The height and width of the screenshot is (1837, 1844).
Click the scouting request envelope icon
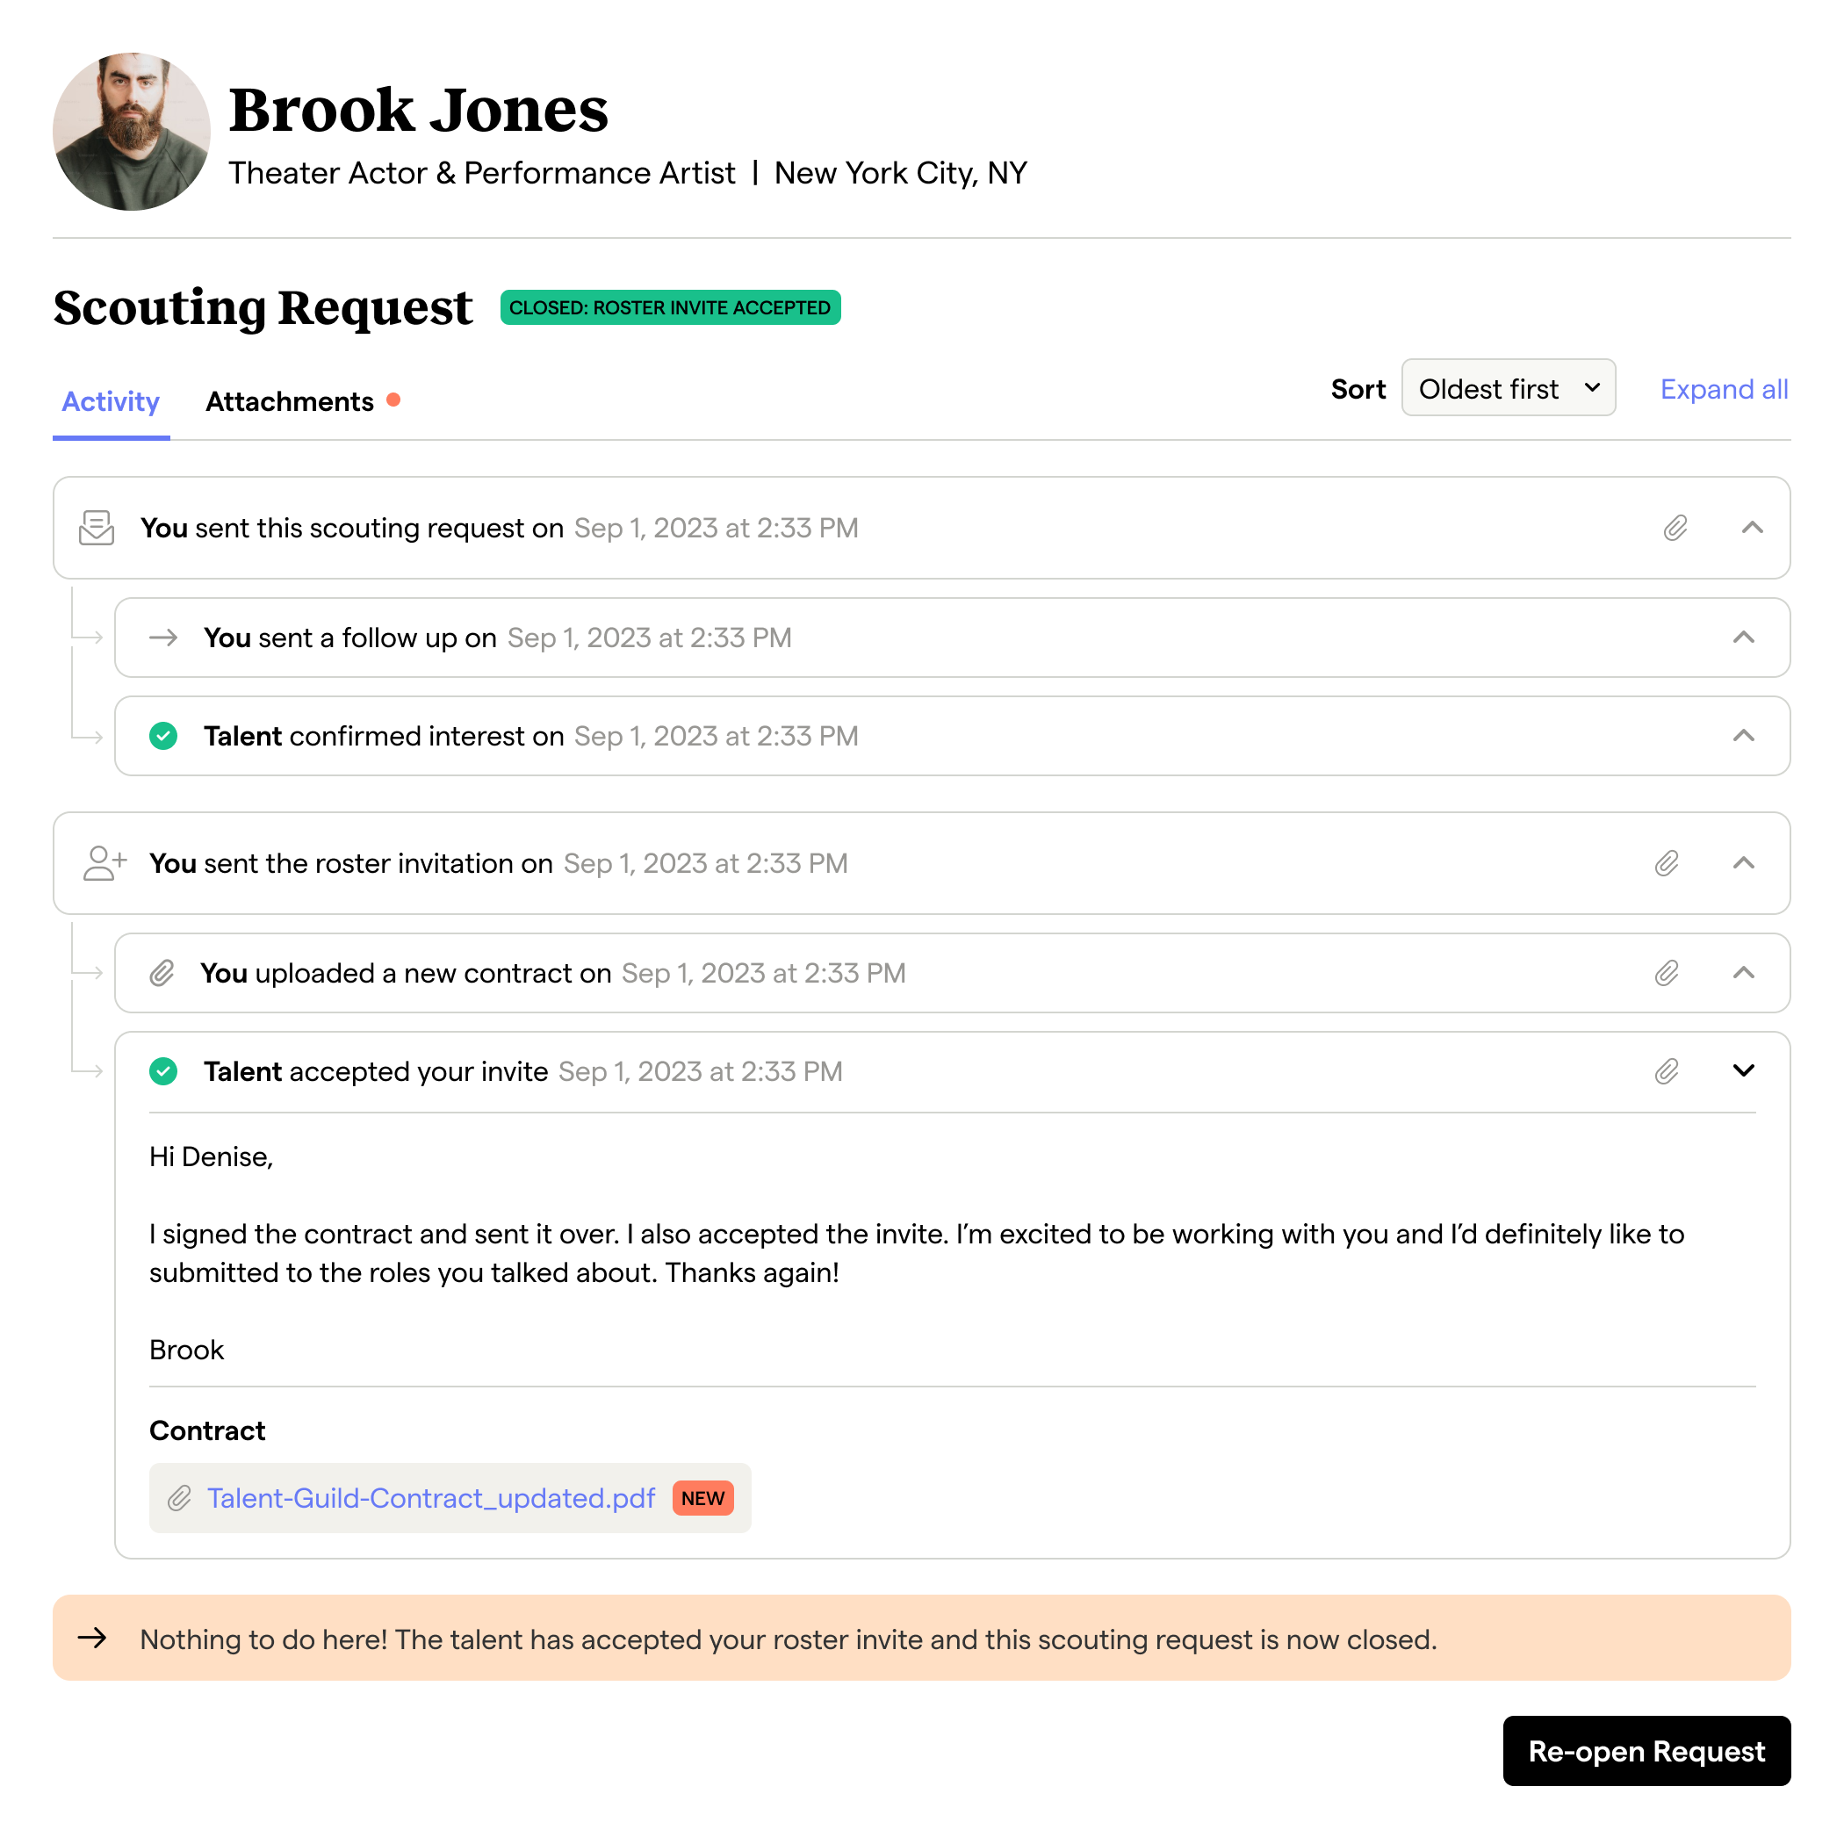pos(97,528)
